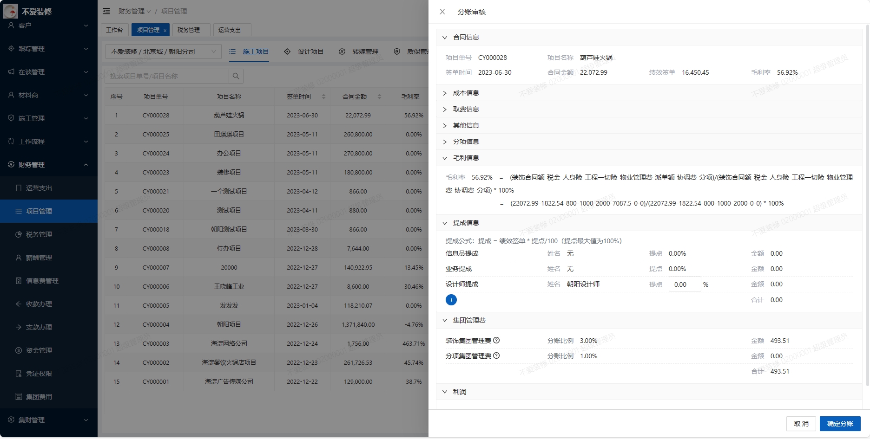
Task: Click project number CY000025 cell
Action: pos(156,134)
